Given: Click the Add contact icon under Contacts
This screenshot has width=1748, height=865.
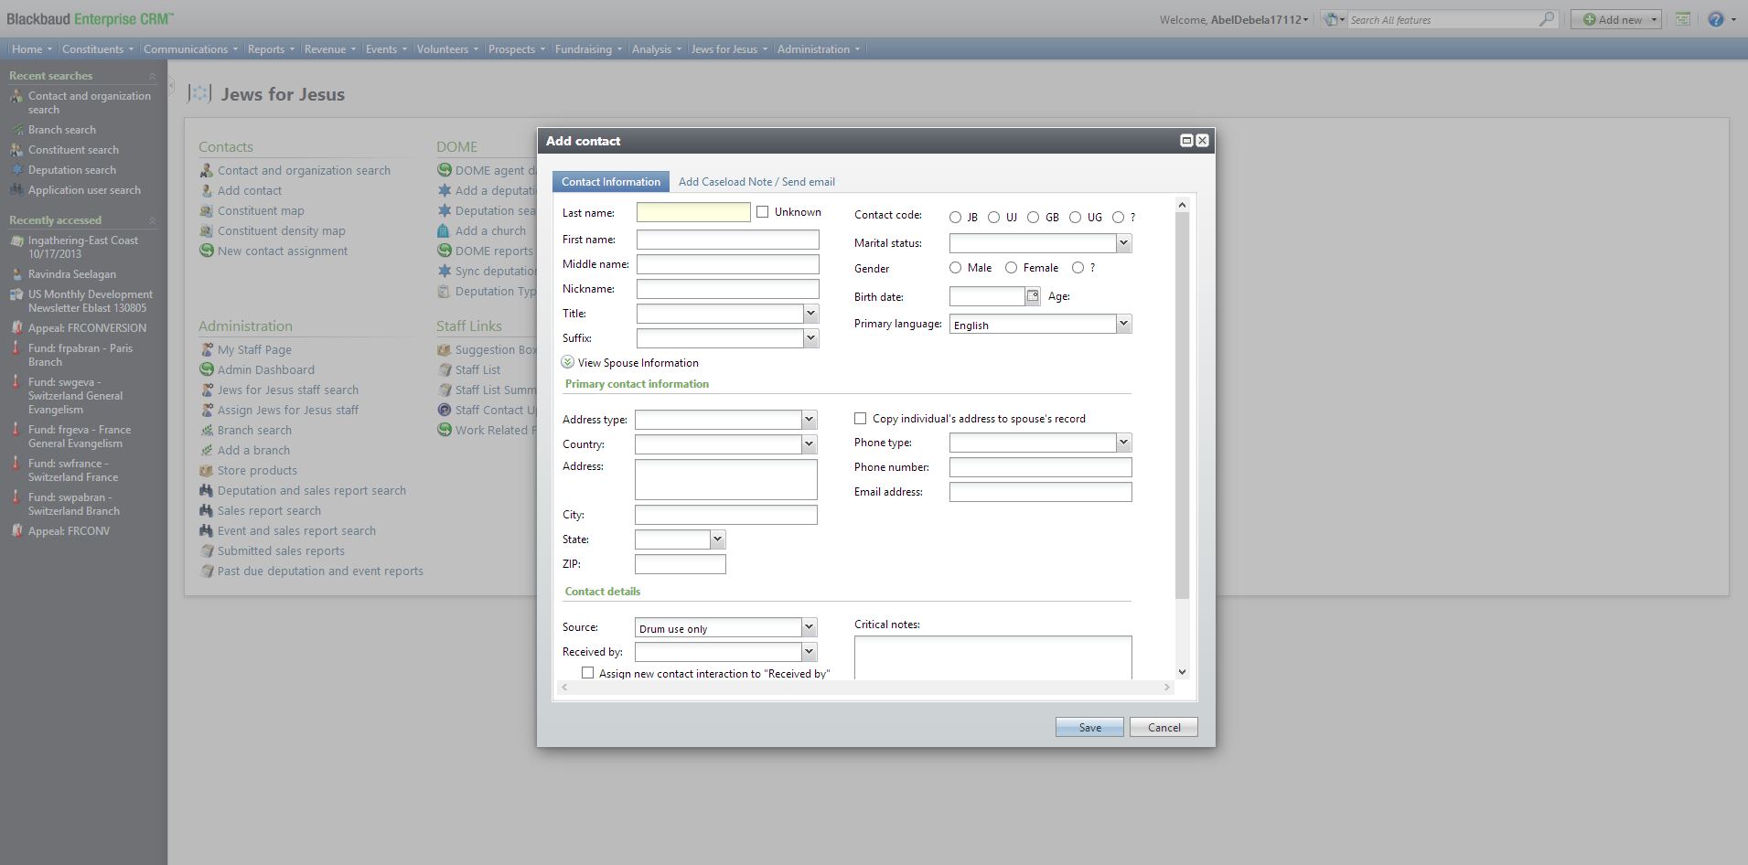Looking at the screenshot, I should click(x=207, y=190).
